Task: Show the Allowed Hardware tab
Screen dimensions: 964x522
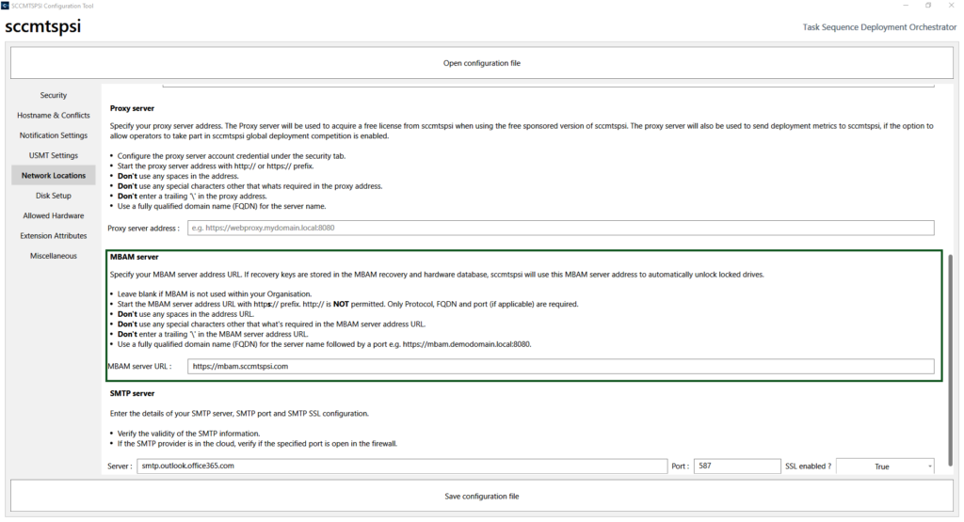Action: (x=54, y=216)
